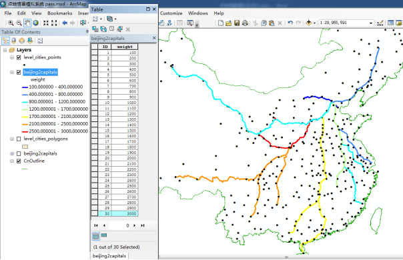
Task: Open the Editor toolbar icon
Action: coord(380,23)
